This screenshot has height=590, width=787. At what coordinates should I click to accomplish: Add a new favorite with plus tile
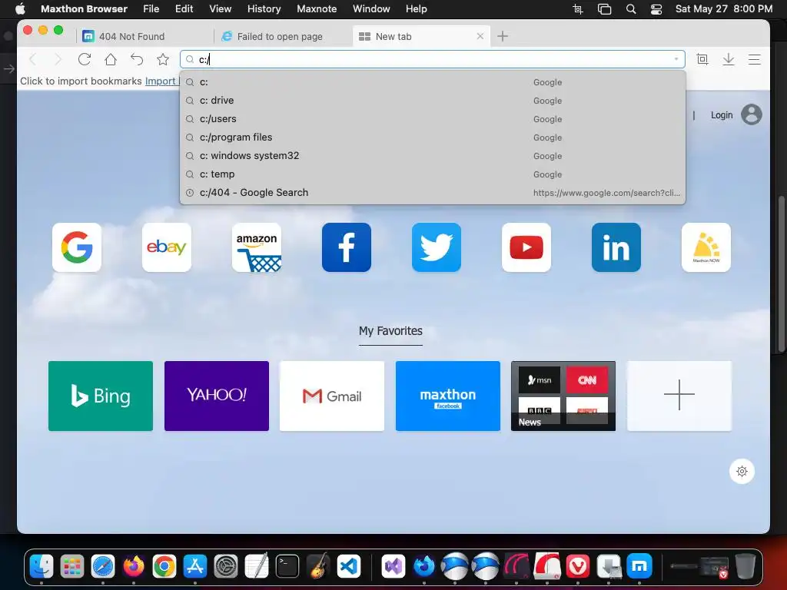point(679,396)
